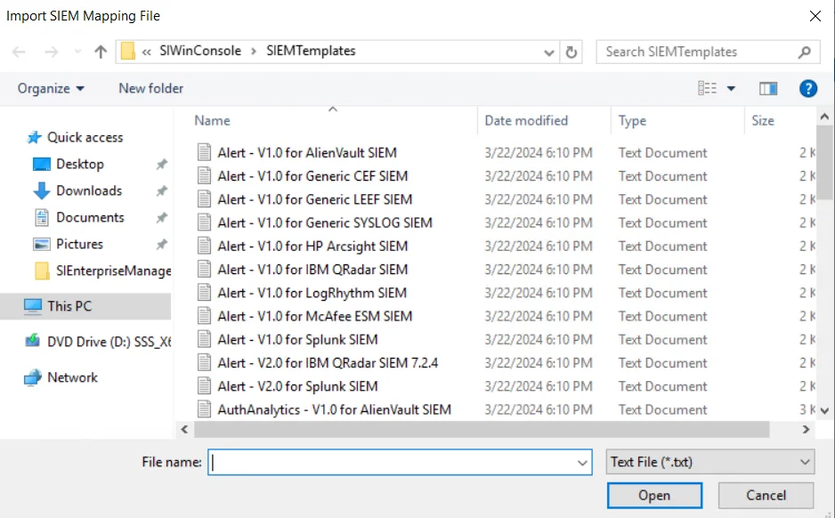Go back using the Back arrow
The height and width of the screenshot is (518, 835).
[19, 52]
